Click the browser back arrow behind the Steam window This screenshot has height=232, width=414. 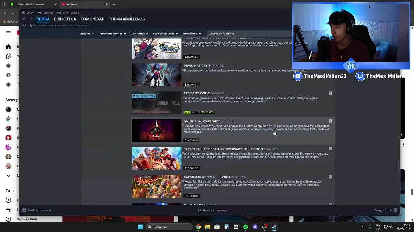click(5, 13)
